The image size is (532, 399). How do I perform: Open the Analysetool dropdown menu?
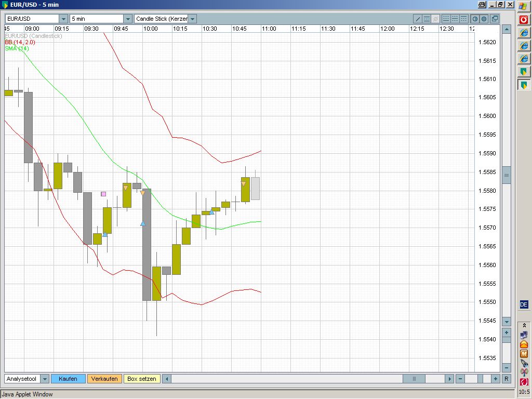pyautogui.click(x=45, y=379)
